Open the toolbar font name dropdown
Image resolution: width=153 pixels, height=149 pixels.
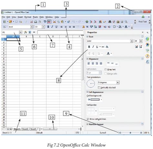pyautogui.click(x=32, y=27)
